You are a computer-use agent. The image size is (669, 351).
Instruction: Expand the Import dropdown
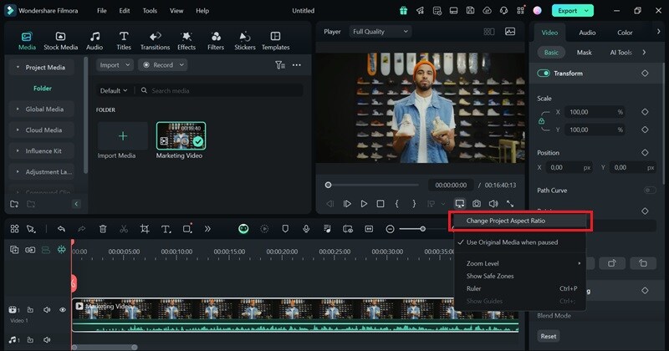coord(114,65)
